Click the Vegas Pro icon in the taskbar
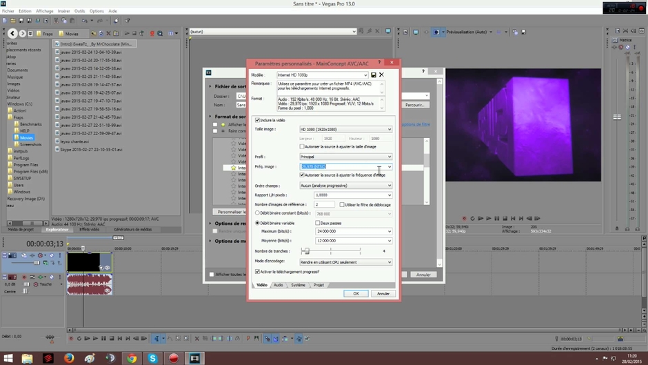 coord(194,358)
